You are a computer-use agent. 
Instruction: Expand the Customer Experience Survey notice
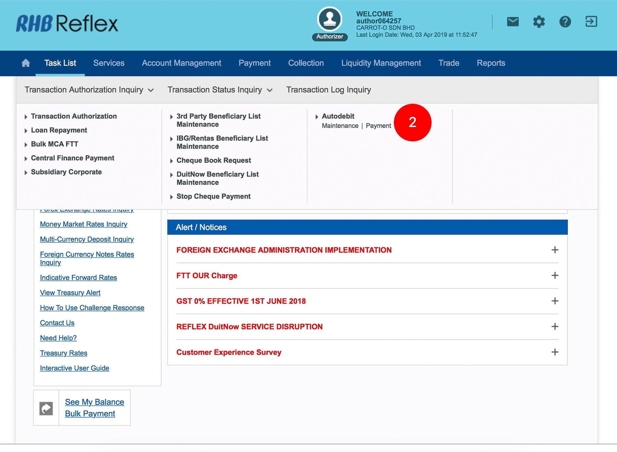(555, 352)
